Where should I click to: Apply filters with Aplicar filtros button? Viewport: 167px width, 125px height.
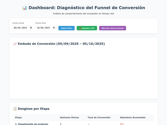click(x=66, y=28)
